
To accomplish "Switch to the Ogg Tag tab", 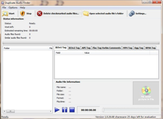I will (139, 48).
